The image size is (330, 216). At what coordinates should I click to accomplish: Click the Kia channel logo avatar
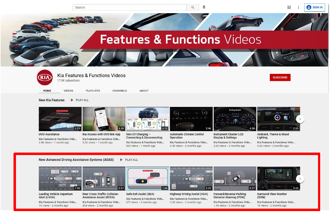[45, 78]
